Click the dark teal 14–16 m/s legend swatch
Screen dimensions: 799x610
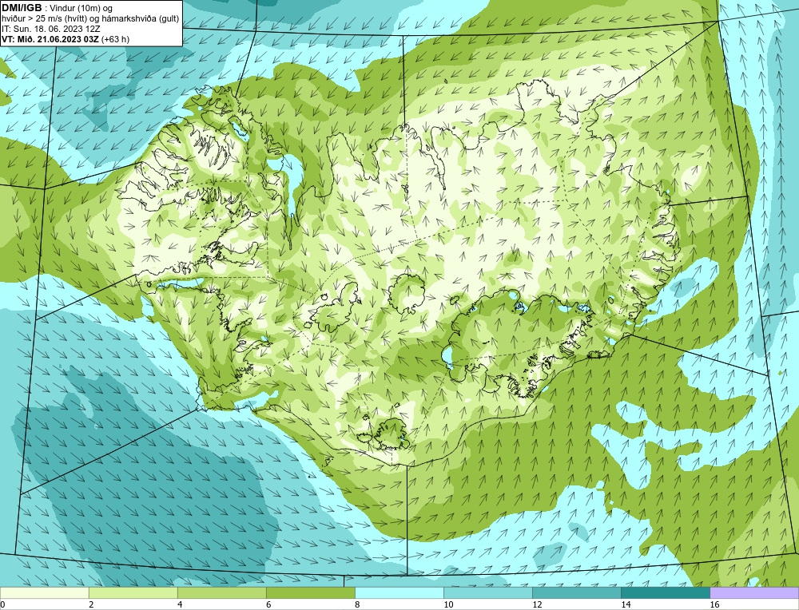(665, 592)
